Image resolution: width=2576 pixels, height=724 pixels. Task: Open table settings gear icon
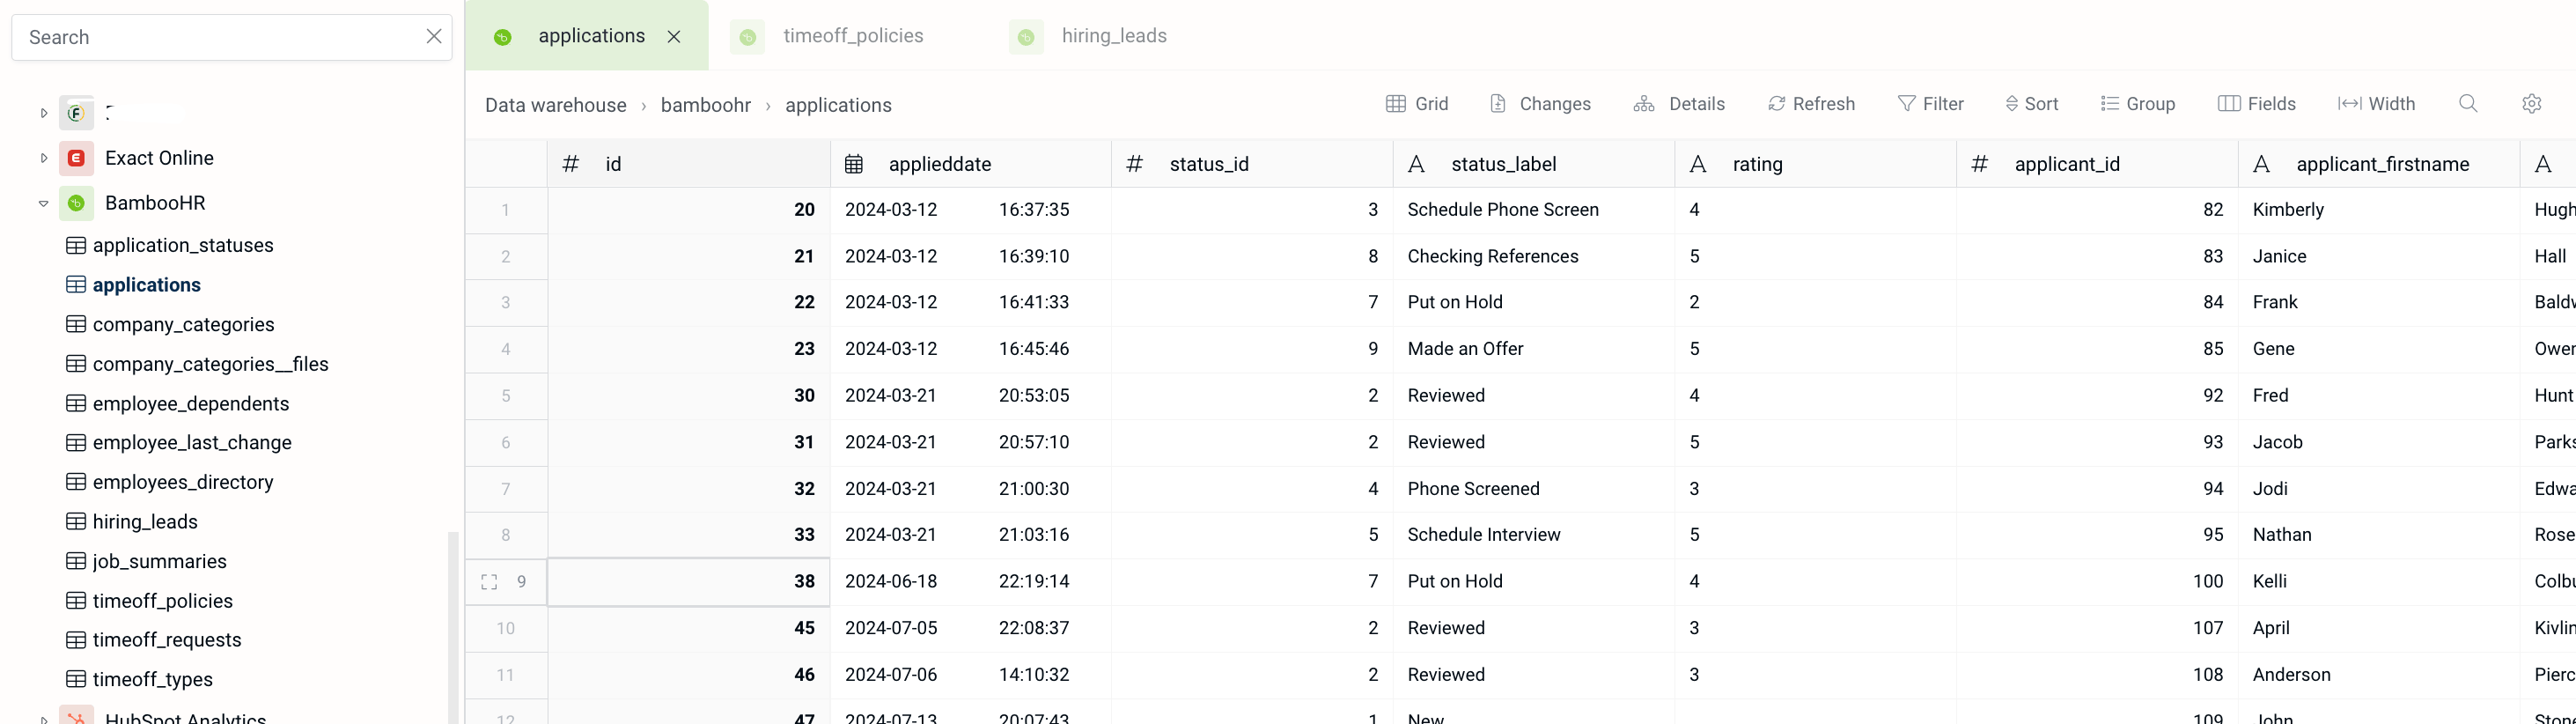2532,104
